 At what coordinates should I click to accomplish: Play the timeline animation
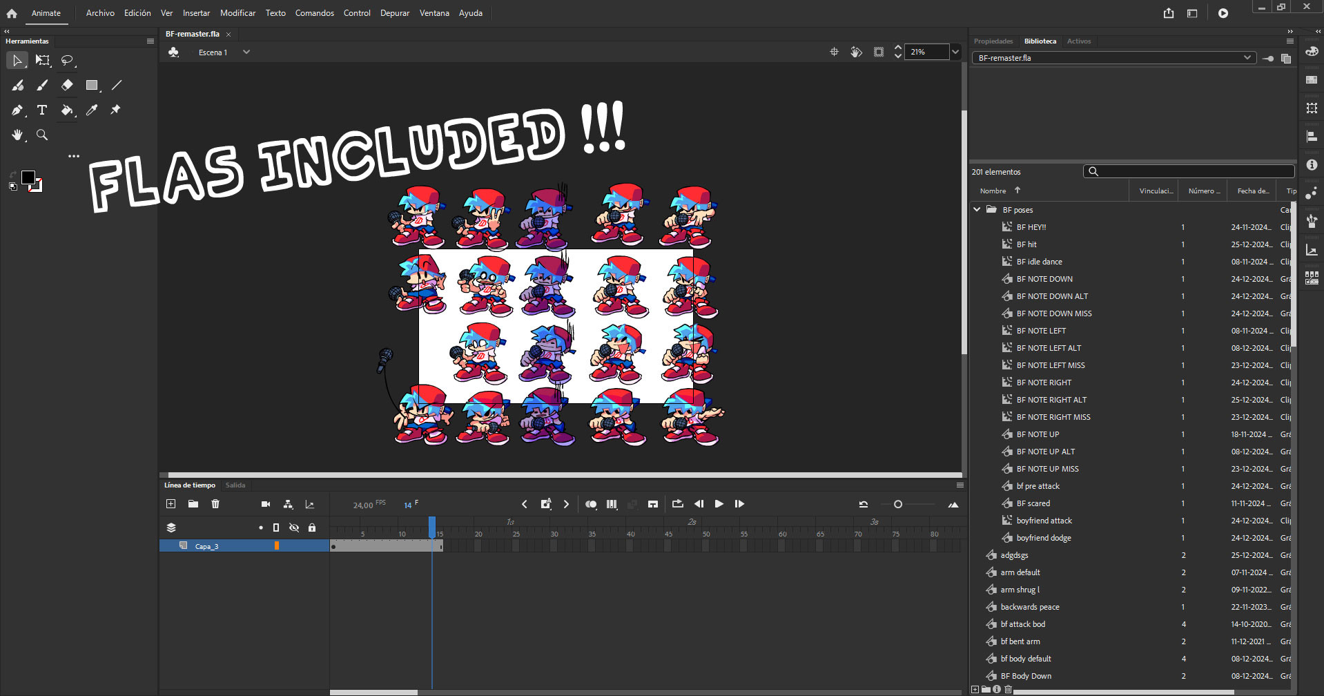click(719, 504)
